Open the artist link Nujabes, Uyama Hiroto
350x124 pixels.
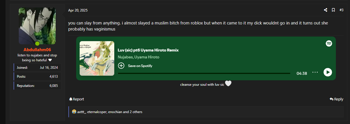click(x=138, y=57)
